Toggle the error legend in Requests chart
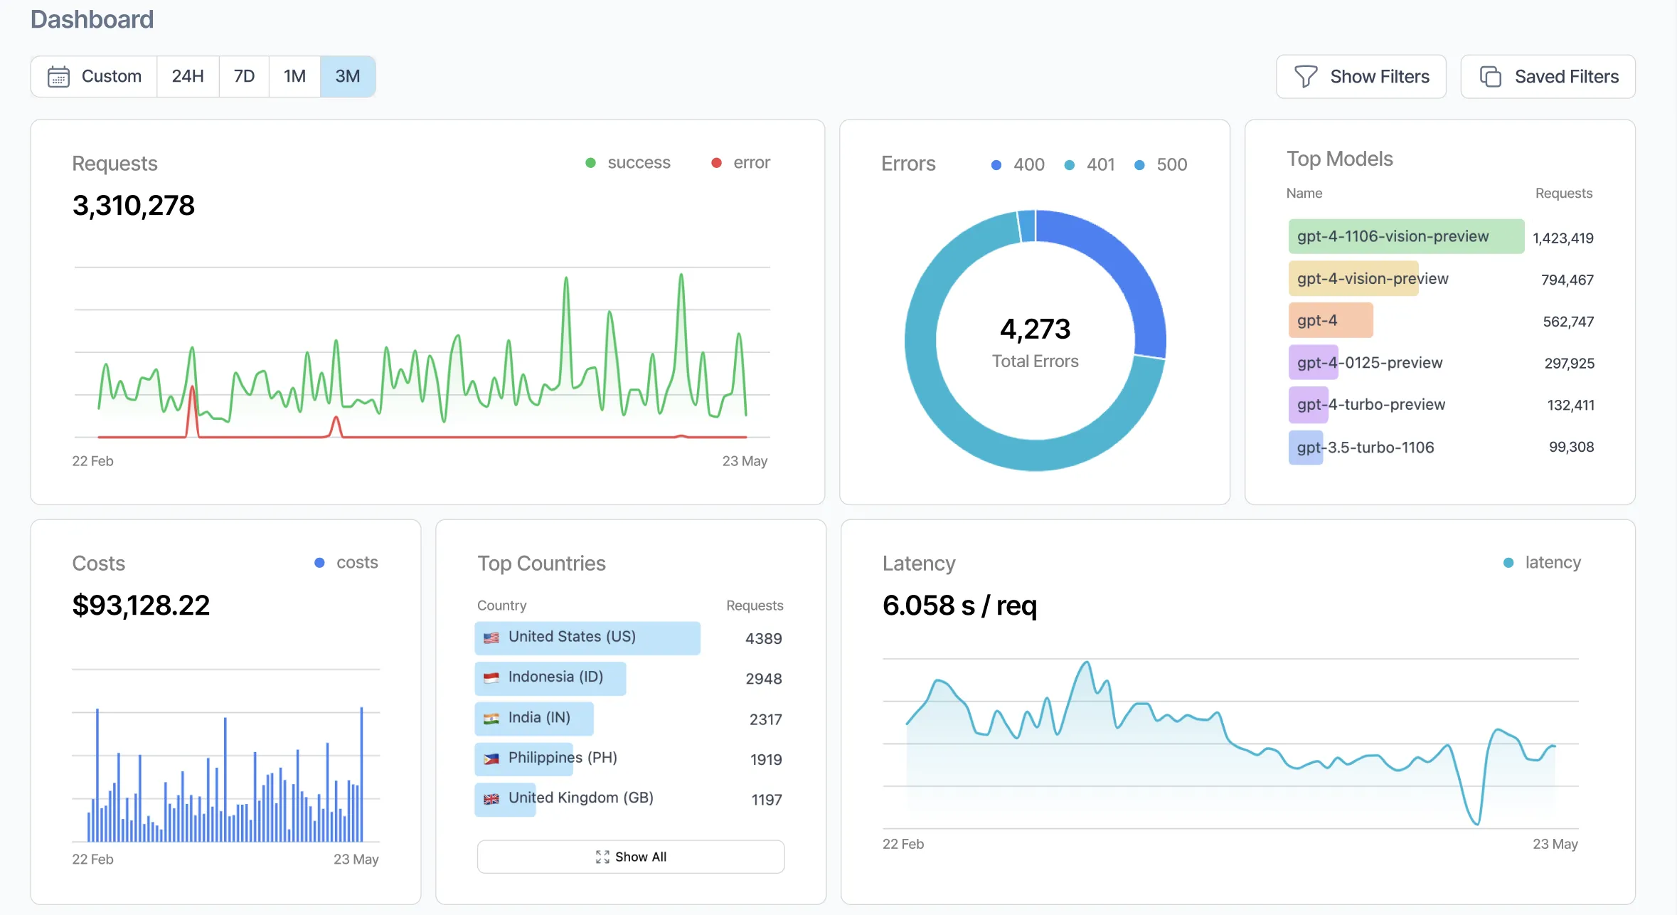The height and width of the screenshot is (915, 1677). pos(741,162)
